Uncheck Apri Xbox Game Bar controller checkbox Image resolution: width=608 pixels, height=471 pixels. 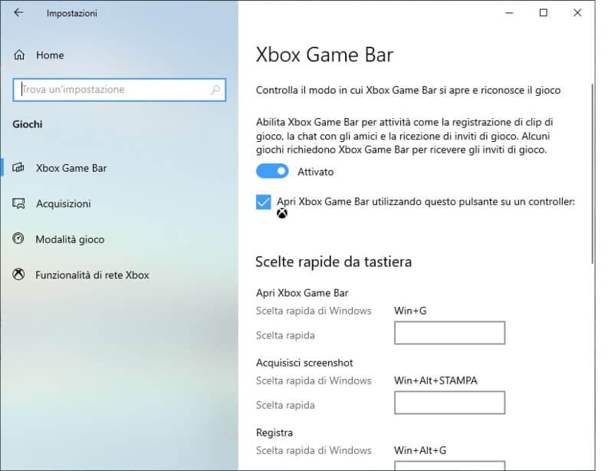tap(263, 202)
